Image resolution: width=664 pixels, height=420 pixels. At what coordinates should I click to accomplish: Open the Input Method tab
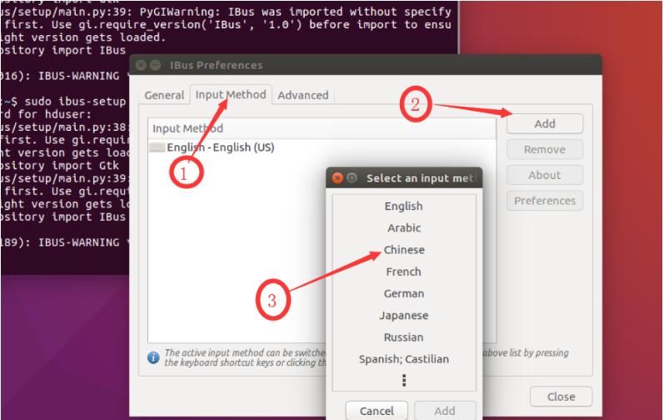pos(231,94)
